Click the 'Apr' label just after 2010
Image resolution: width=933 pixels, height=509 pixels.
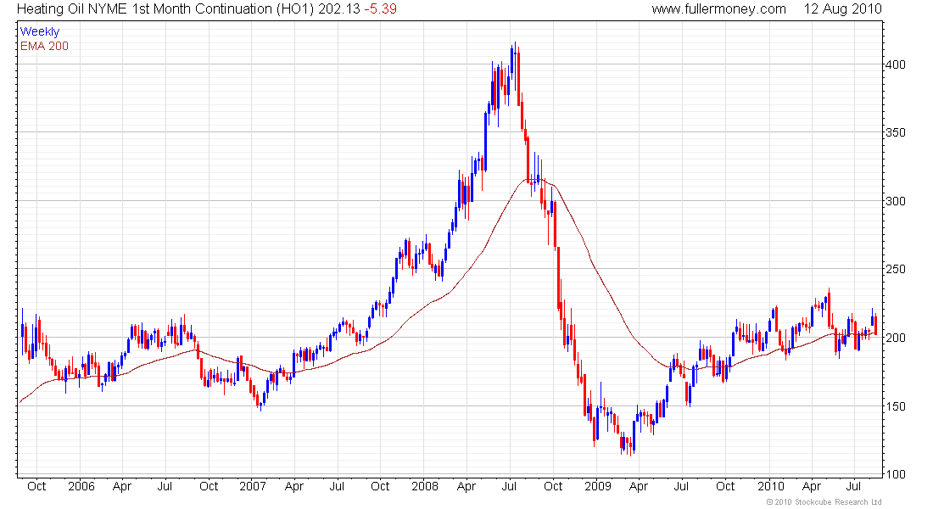coord(812,487)
